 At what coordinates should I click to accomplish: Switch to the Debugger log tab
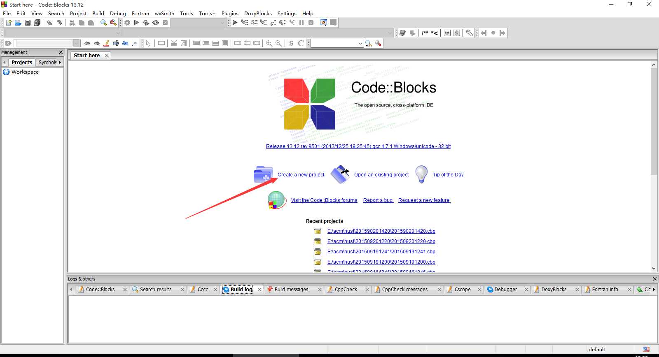coord(505,289)
